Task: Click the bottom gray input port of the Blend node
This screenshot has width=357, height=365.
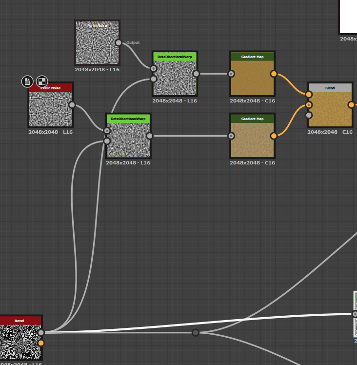Action: 309,115
